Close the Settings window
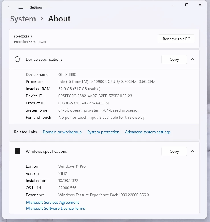Image resolution: width=210 pixels, height=222 pixels. pos(200,5)
